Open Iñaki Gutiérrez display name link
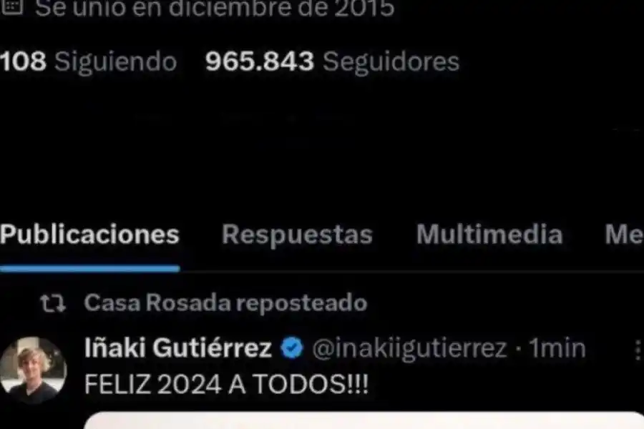This screenshot has height=429, width=644. [178, 347]
